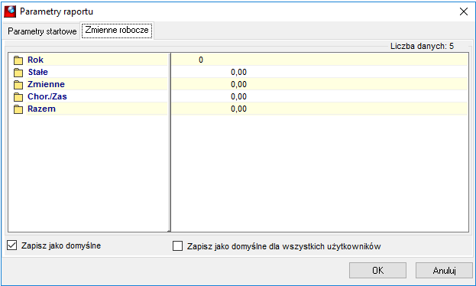Select the Rok variable row
The height and width of the screenshot is (286, 476).
[90, 60]
